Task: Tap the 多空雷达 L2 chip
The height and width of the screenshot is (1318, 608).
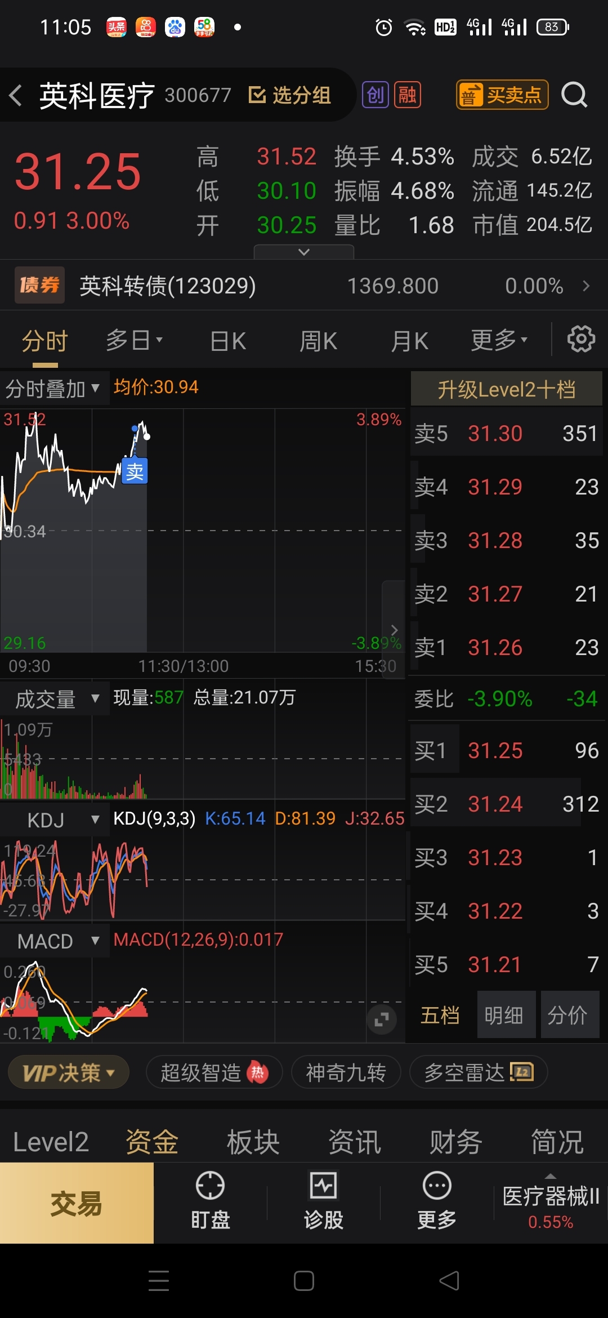Action: [x=479, y=1072]
